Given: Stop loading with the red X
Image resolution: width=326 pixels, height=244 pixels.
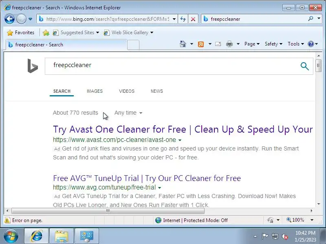Looking at the screenshot, I should (193, 19).
